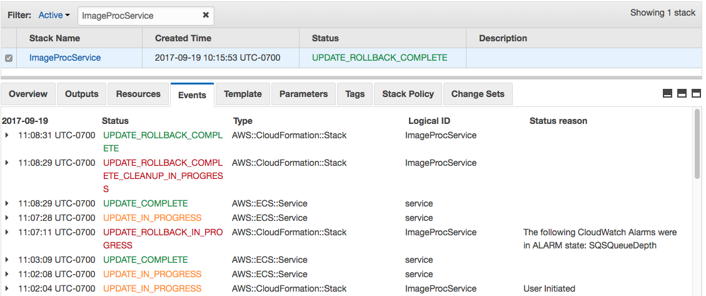Expand the 11:07:11 rollback in progress event
706x296 pixels.
pos(7,232)
